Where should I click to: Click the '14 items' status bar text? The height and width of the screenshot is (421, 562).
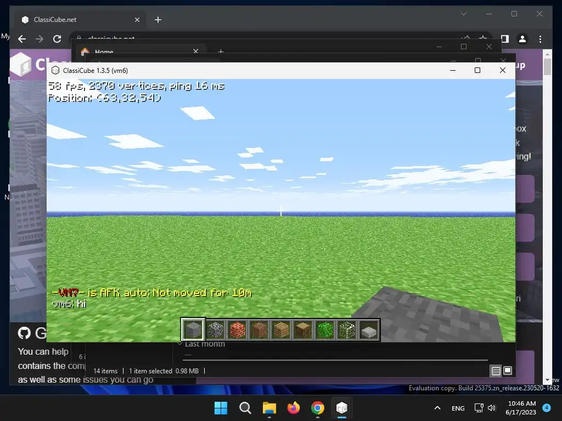[x=105, y=371]
